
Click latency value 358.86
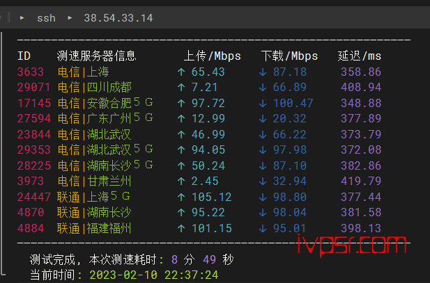[x=361, y=72]
